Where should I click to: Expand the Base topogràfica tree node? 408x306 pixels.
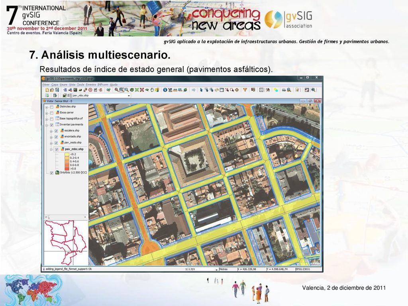pos(47,119)
